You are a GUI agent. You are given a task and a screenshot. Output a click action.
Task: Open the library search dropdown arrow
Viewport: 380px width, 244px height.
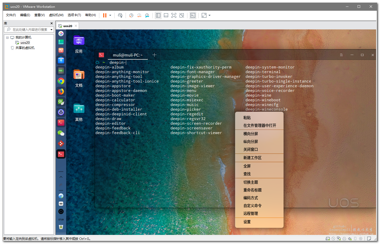[x=52, y=30]
